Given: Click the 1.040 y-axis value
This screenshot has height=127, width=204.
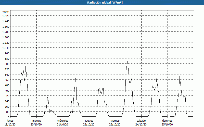Looking at the screenshot, I should pos(6,48).
